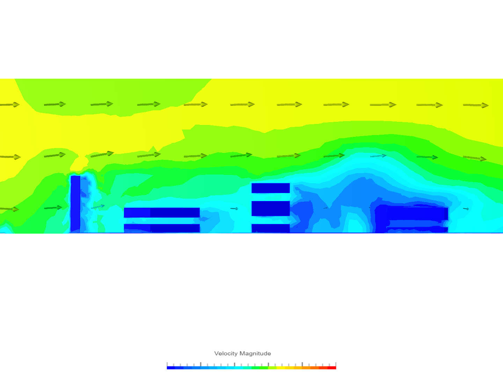Screen dimensions: 503x377
Task: Click the Velocity Magnitude legend title
Action: (242, 353)
